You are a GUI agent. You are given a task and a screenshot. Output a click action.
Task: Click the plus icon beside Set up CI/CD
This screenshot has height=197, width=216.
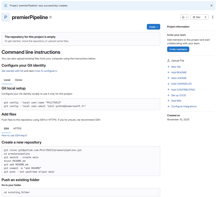[x=169, y=95]
